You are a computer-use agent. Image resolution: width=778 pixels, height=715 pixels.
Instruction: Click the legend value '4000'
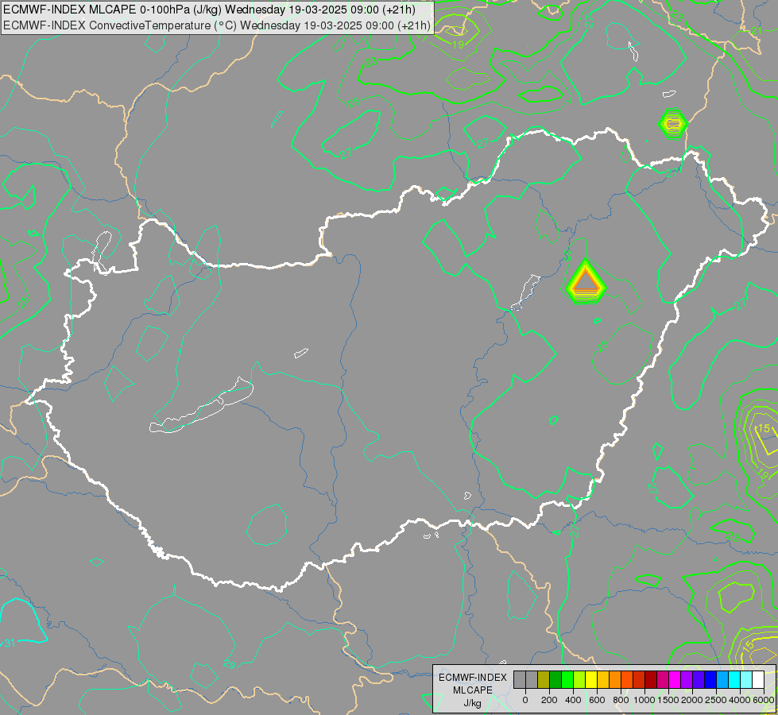740,700
